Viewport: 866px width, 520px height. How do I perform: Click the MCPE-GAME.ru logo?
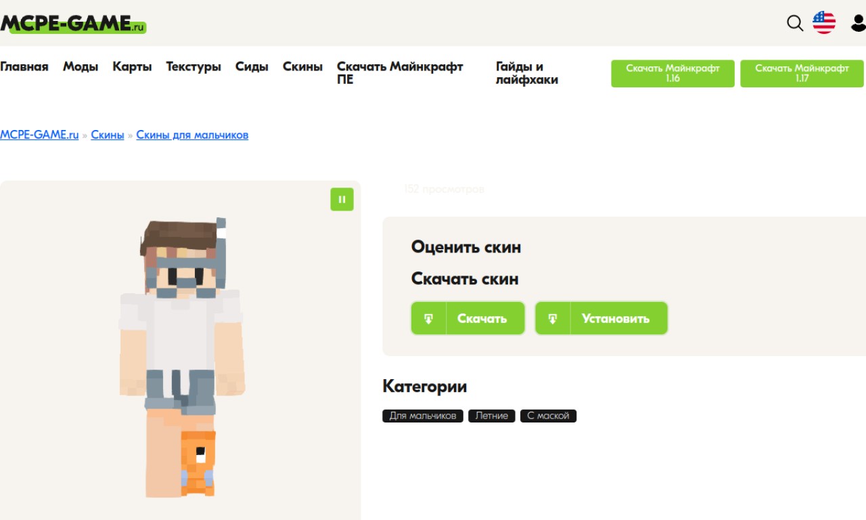[73, 24]
